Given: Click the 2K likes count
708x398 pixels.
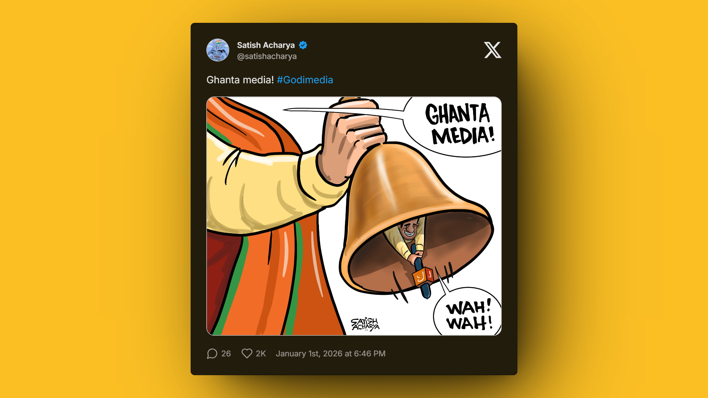Looking at the screenshot, I should [261, 354].
